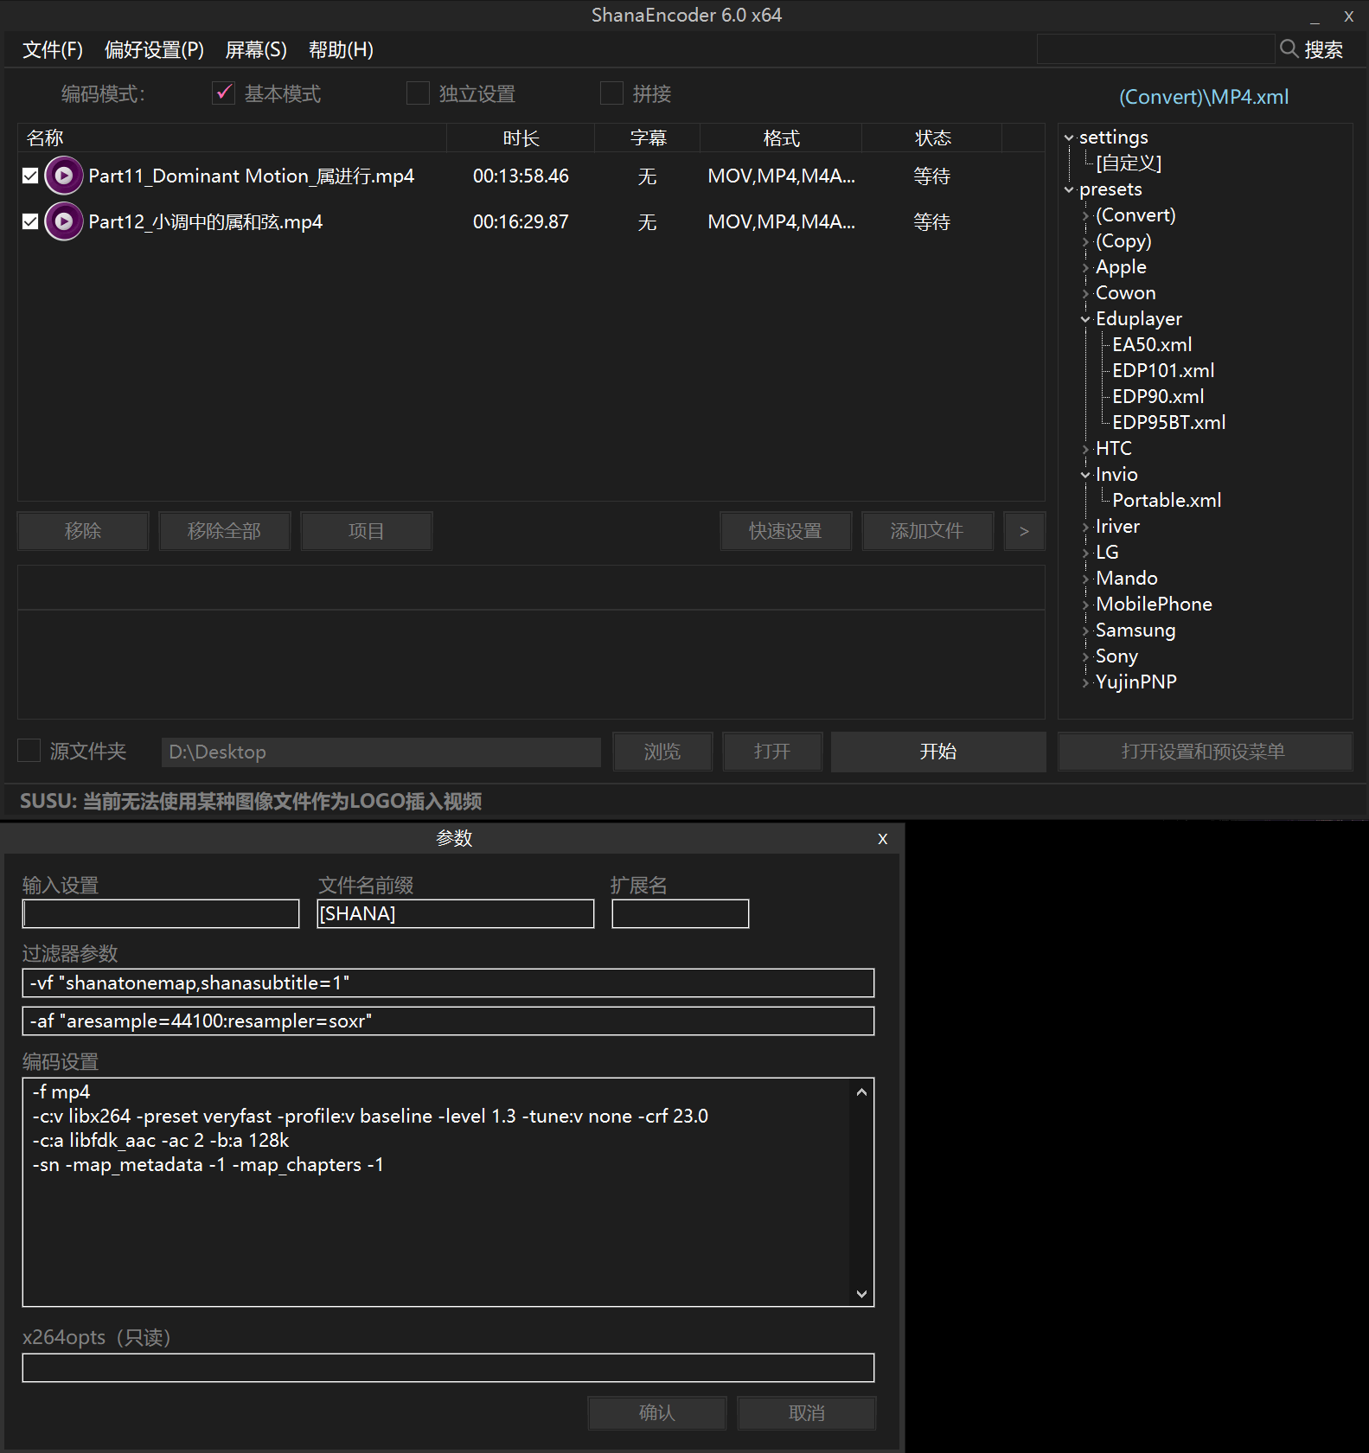Viewport: 1369px width, 1453px height.
Task: Click the search magnifier icon
Action: click(x=1289, y=49)
